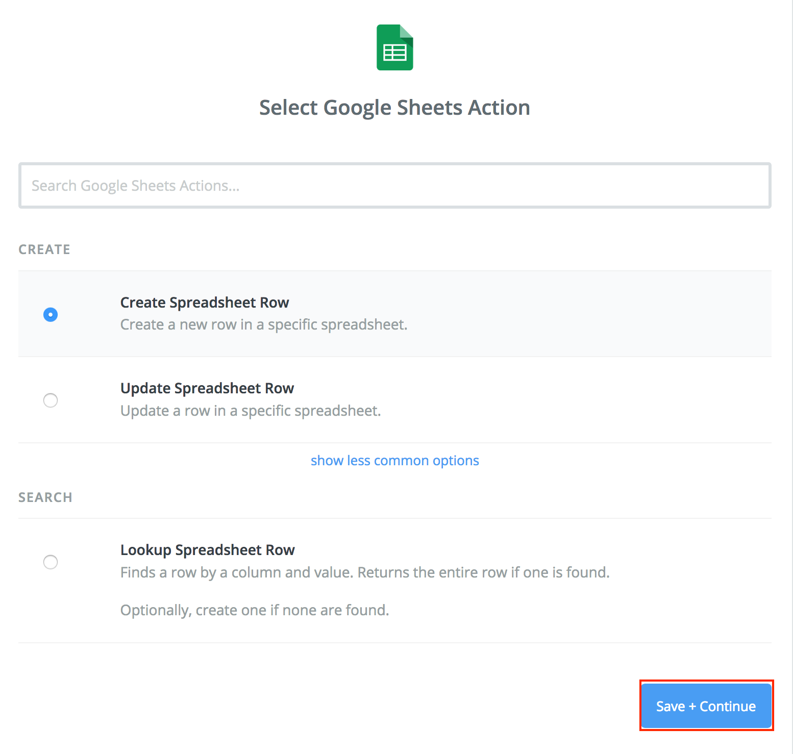The image size is (793, 754).
Task: Click the Lookup Spreadsheet Row title
Action: (208, 550)
